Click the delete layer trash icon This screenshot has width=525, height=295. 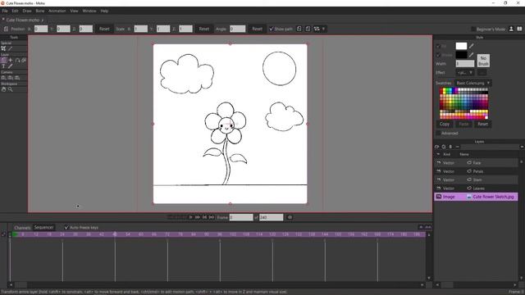point(450,147)
